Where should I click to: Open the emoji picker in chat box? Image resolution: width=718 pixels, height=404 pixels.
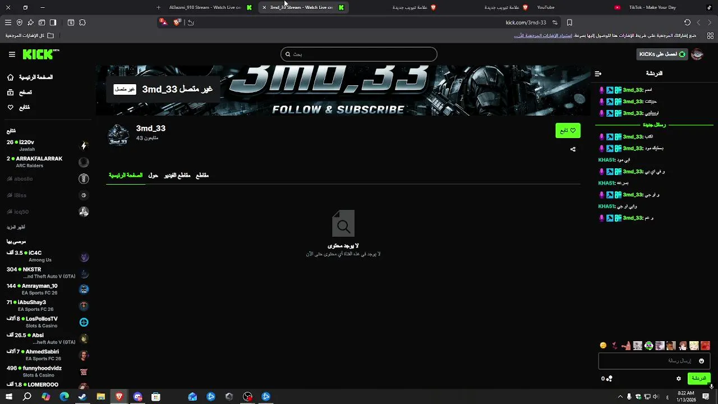(x=701, y=361)
